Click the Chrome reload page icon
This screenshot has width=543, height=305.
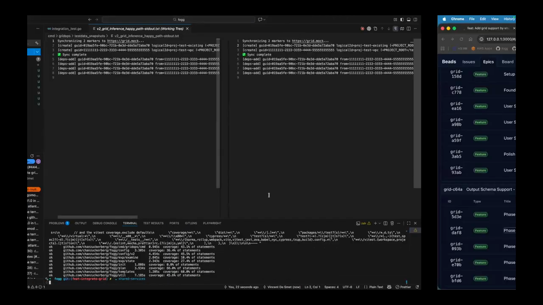click(x=461, y=39)
